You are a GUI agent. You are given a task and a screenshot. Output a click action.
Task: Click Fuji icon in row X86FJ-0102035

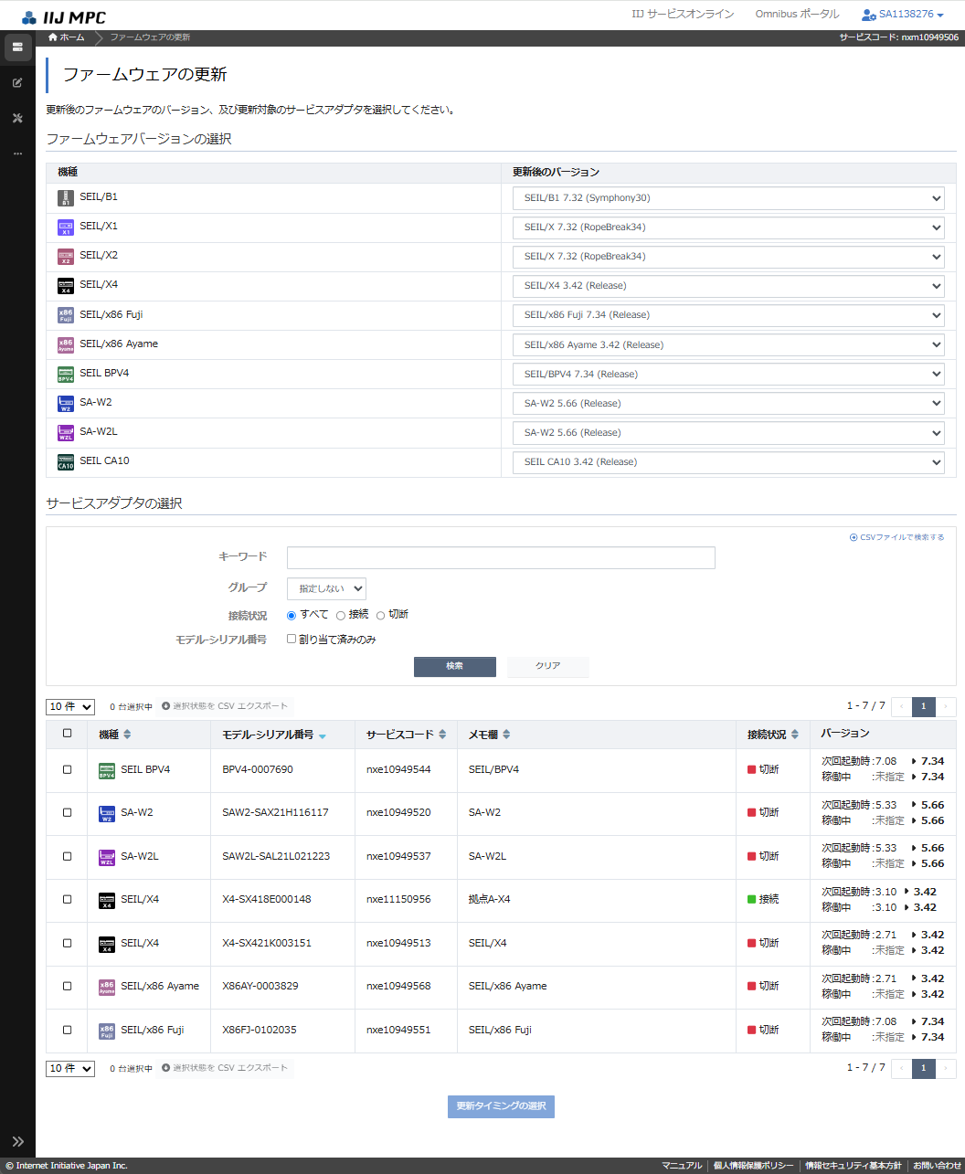107,1031
